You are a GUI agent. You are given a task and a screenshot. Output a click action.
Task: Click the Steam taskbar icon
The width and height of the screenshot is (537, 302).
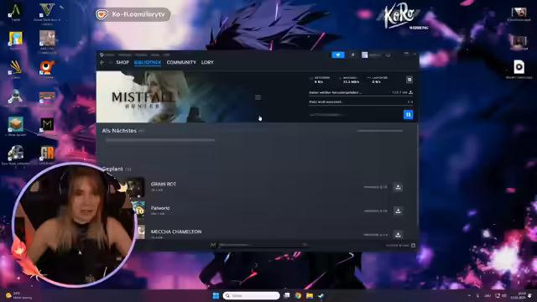click(321, 295)
